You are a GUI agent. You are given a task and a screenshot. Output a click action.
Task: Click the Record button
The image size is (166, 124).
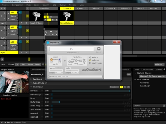[159, 64]
